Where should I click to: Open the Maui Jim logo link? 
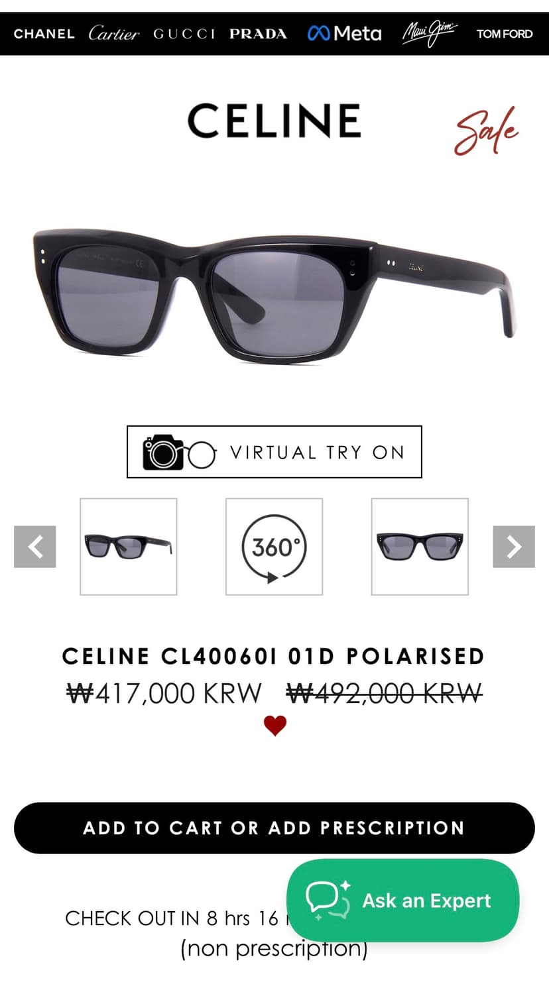430,33
